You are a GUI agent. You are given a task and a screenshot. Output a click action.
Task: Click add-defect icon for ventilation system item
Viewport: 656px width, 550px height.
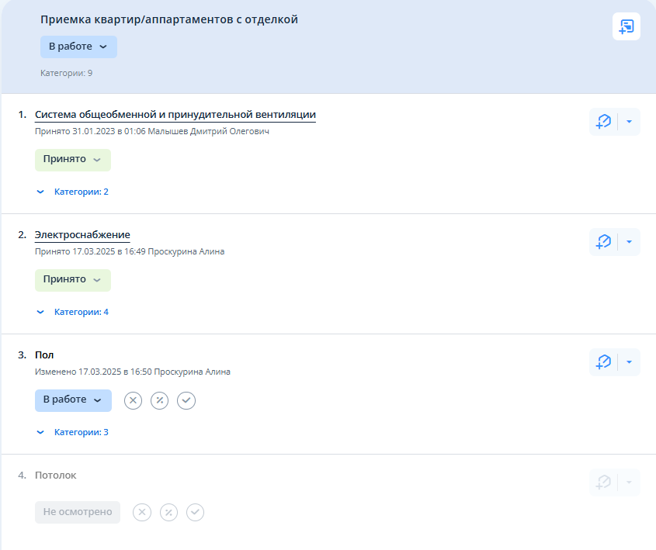pyautogui.click(x=603, y=122)
